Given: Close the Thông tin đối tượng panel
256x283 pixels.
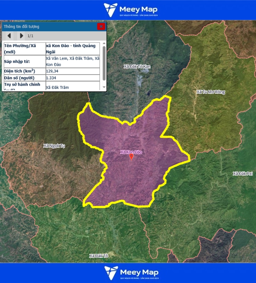Looking at the screenshot, I should 101,26.
